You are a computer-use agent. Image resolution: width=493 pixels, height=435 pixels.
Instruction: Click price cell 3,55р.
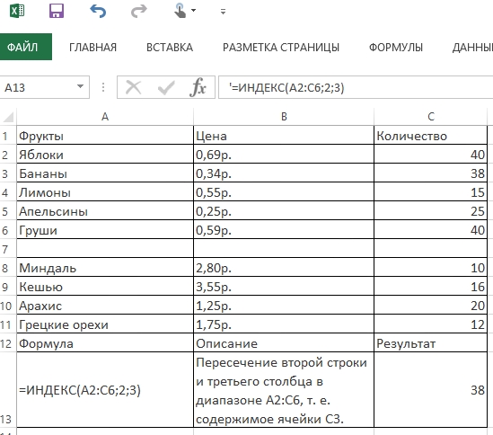point(284,287)
